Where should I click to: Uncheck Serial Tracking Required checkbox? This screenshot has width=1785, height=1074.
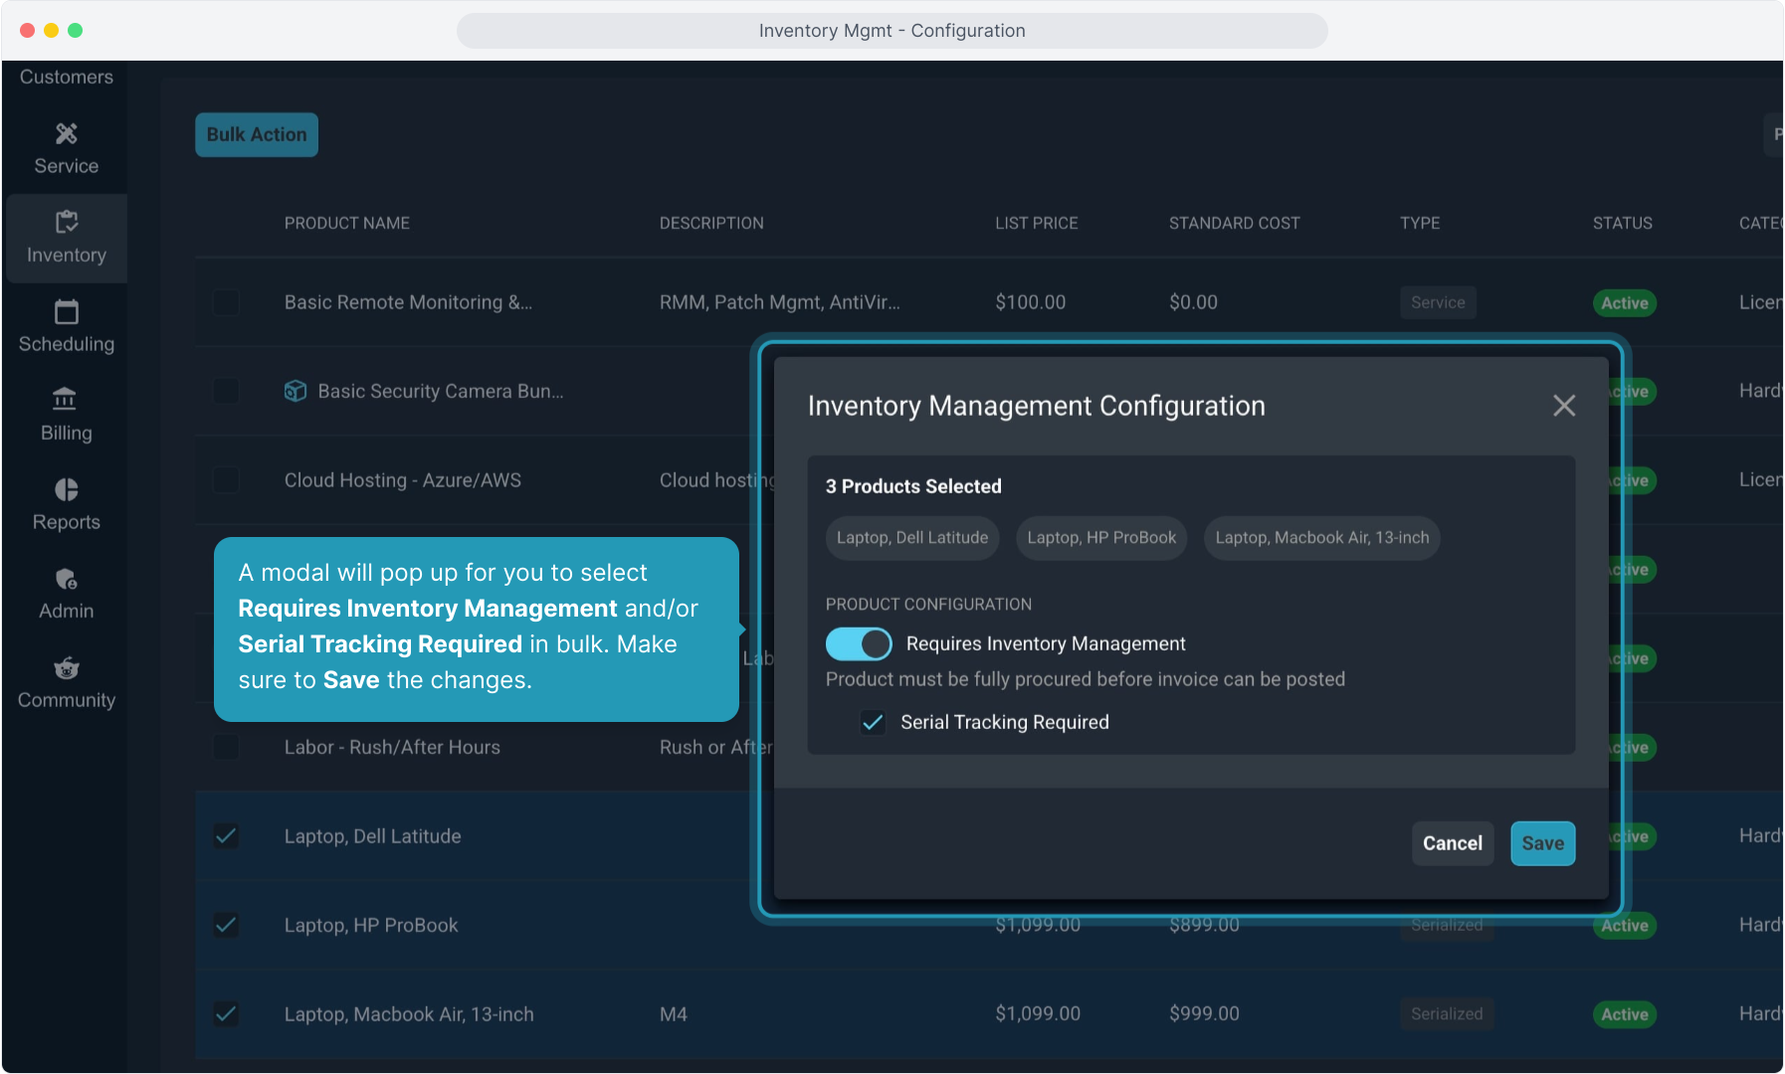tap(873, 722)
